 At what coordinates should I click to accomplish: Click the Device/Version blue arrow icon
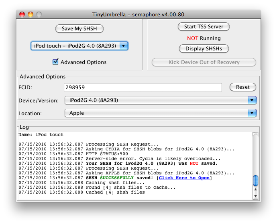[x=252, y=100]
